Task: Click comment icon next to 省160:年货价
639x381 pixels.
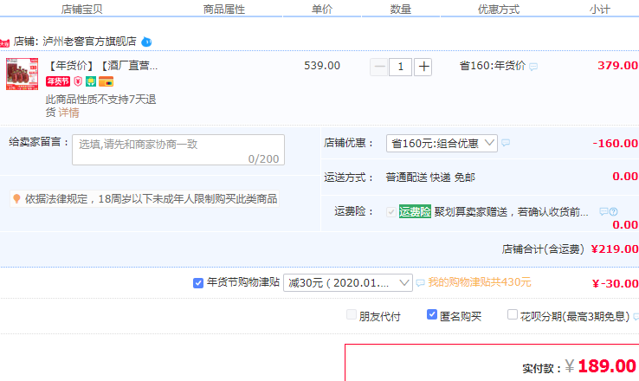Action: (533, 67)
